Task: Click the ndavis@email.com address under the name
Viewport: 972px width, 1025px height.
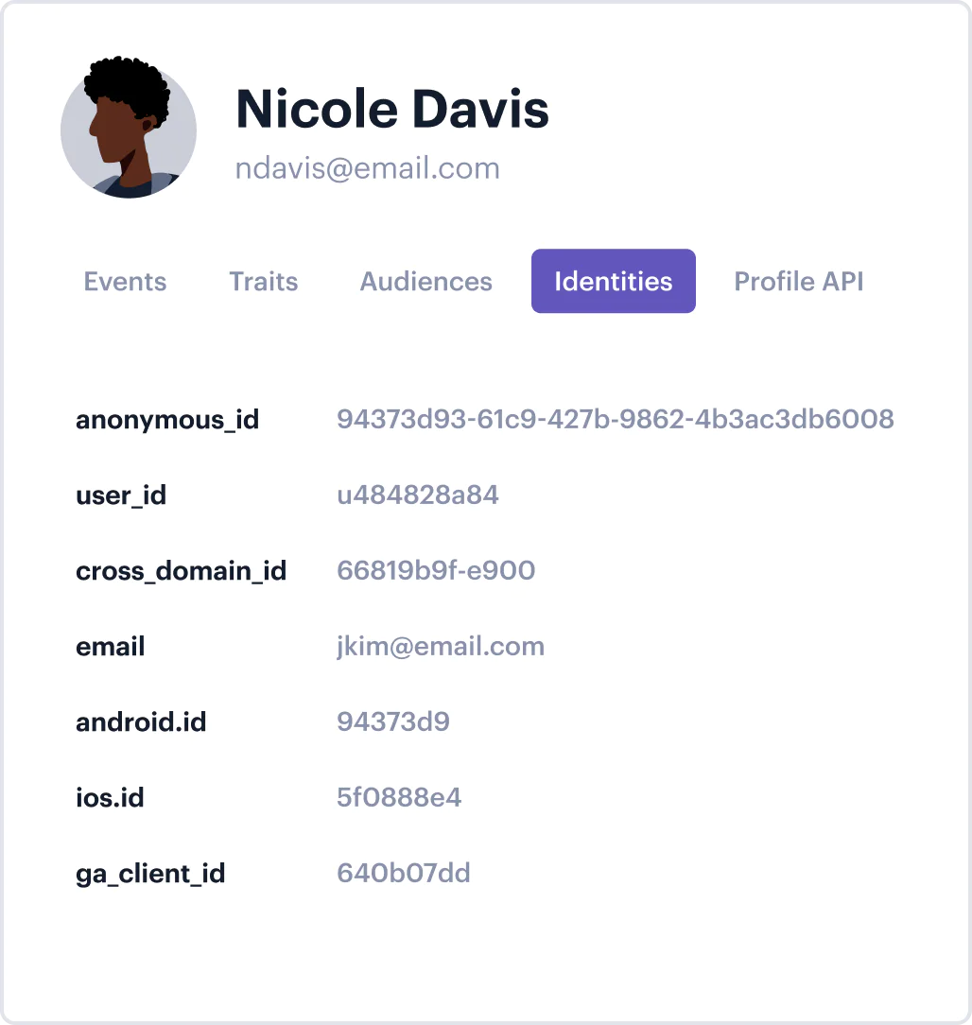Action: pos(368,168)
